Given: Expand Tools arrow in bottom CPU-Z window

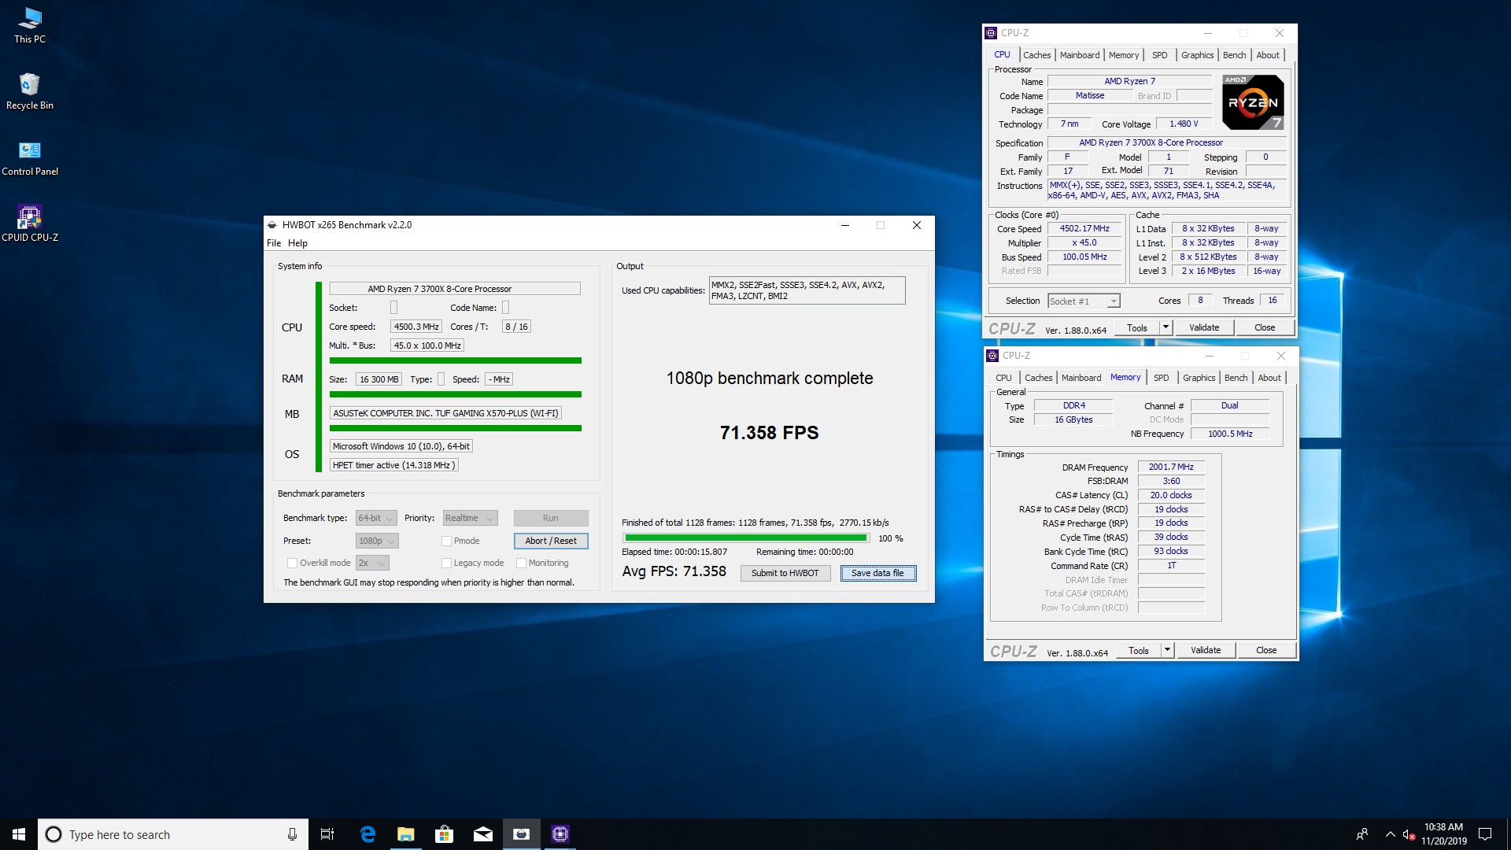Looking at the screenshot, I should pyautogui.click(x=1167, y=650).
